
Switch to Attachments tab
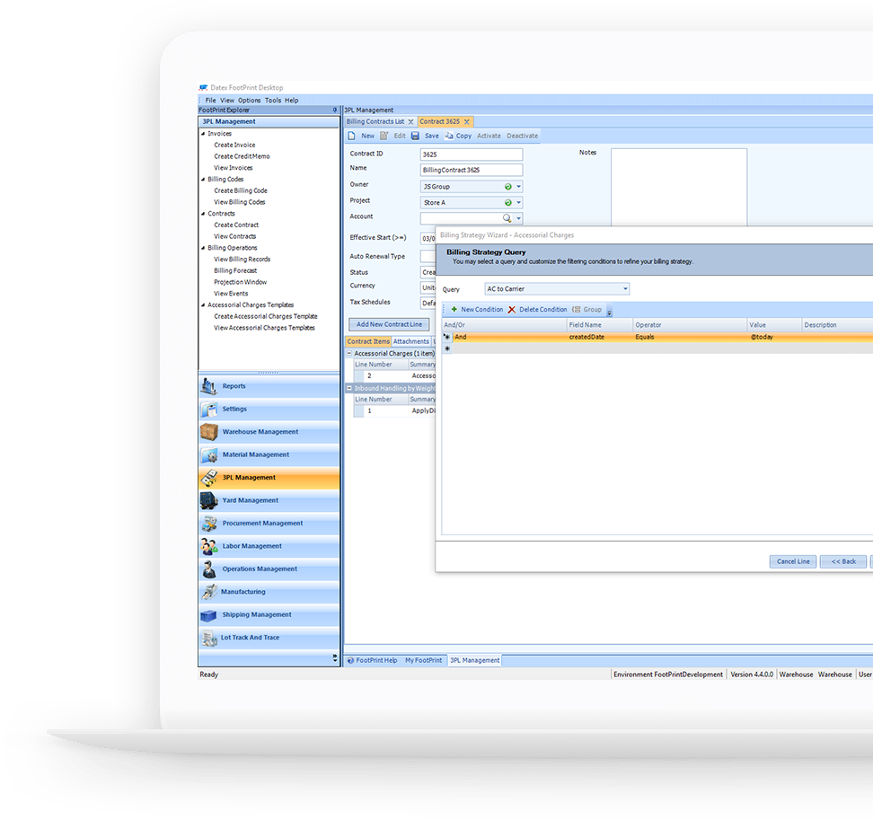point(411,342)
